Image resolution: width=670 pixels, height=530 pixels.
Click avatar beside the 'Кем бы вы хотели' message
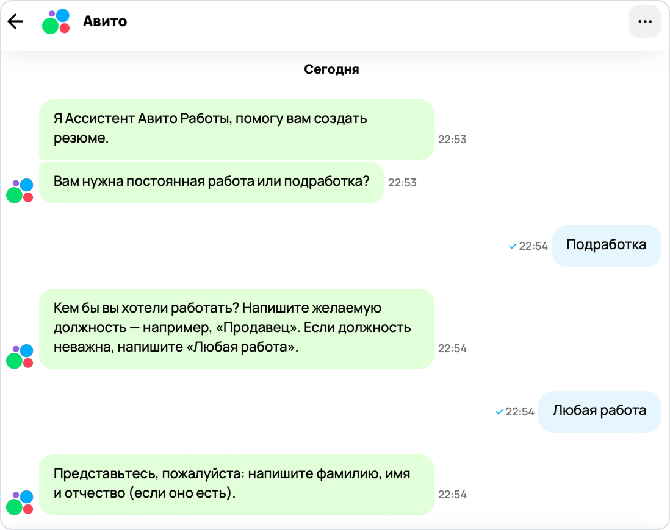tap(20, 356)
